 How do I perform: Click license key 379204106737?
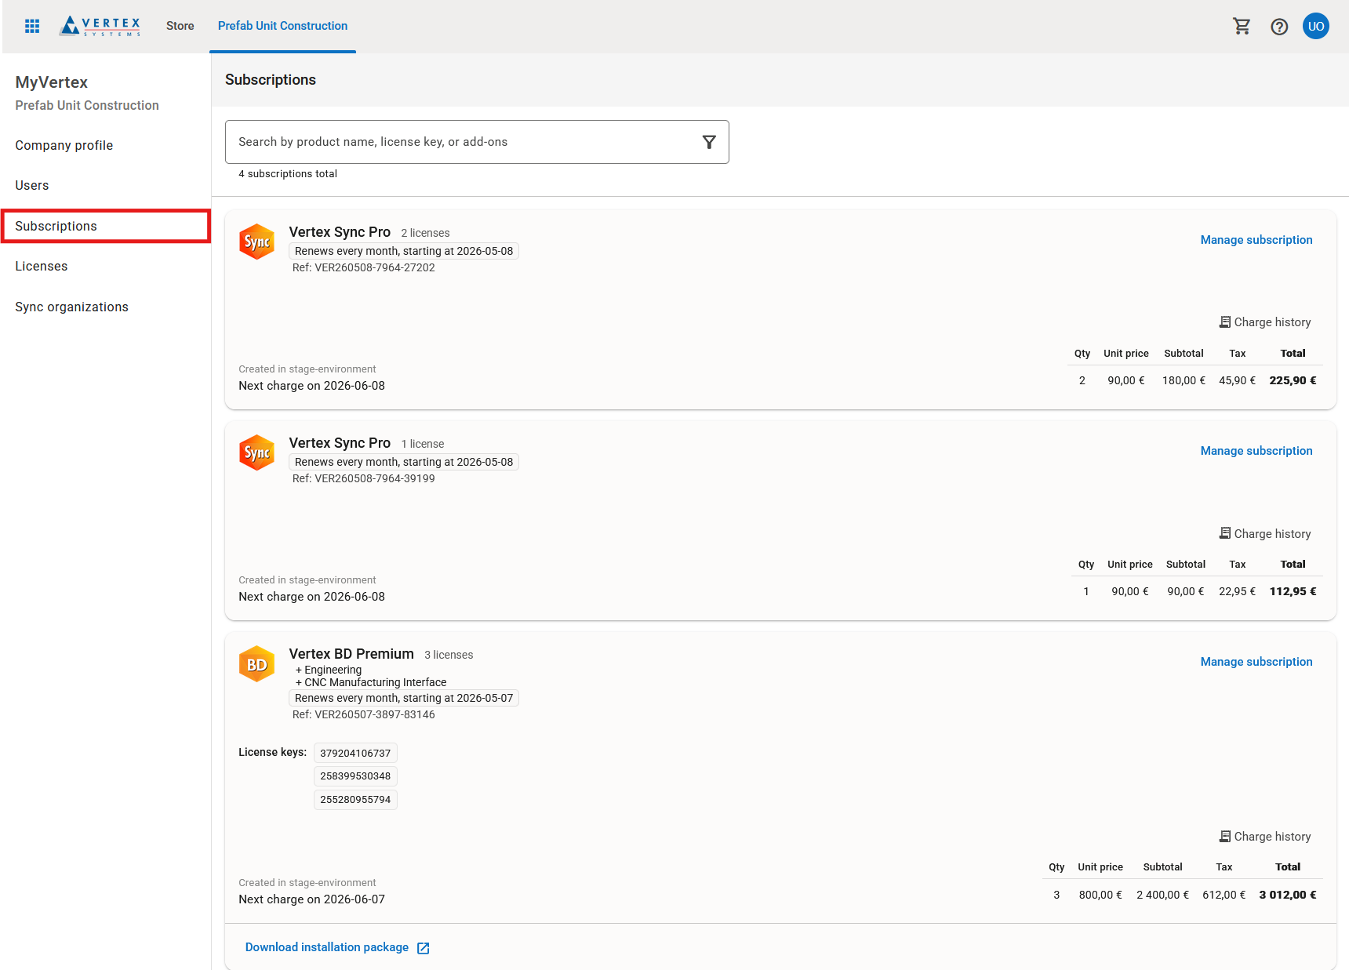click(x=355, y=753)
